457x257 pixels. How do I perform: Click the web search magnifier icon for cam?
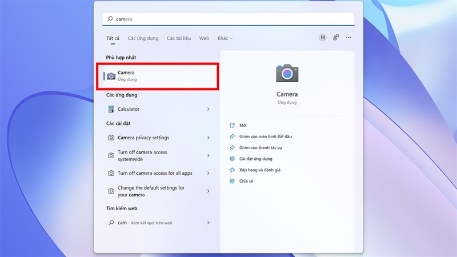pos(111,223)
